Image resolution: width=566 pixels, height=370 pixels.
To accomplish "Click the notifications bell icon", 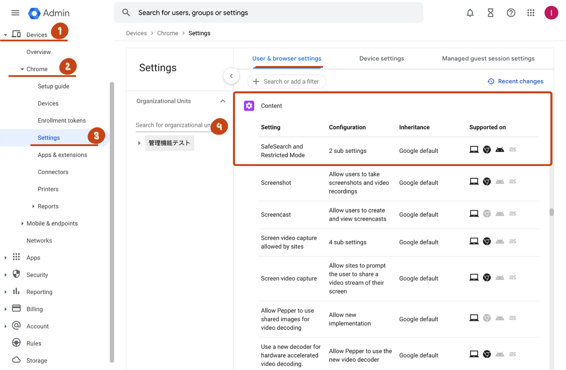I will pyautogui.click(x=470, y=13).
